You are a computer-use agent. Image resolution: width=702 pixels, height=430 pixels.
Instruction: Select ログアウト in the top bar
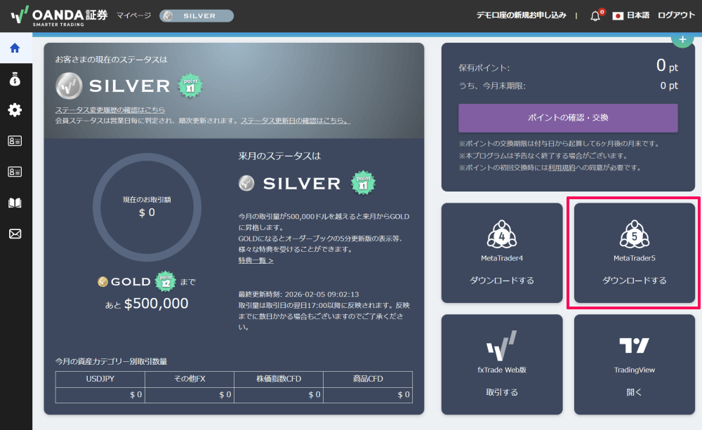[675, 14]
